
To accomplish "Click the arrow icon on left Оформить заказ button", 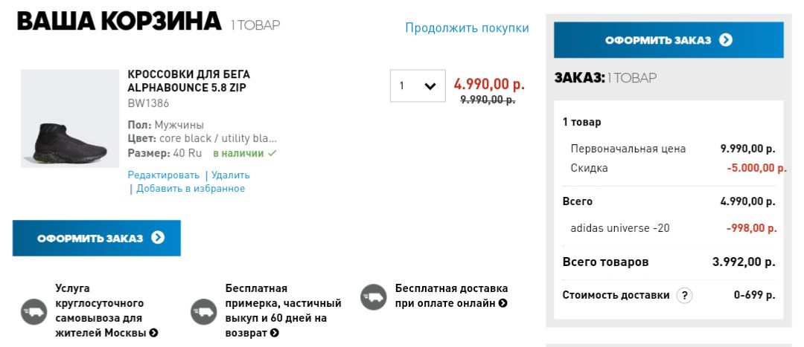I will 158,238.
